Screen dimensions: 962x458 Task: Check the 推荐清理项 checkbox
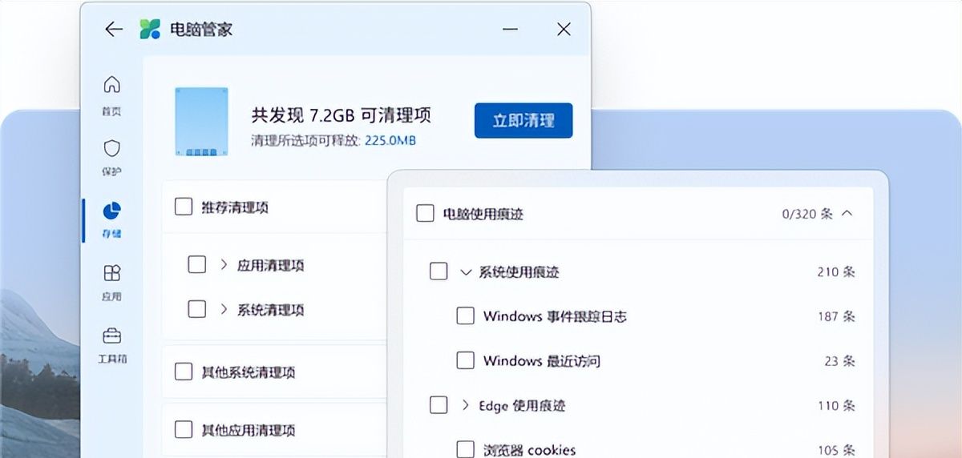[184, 207]
